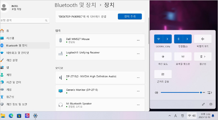Click the Logitech Unifying Receiver device icon

coord(60,53)
